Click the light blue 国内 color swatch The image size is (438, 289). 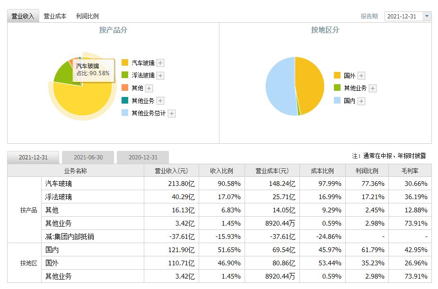click(337, 101)
